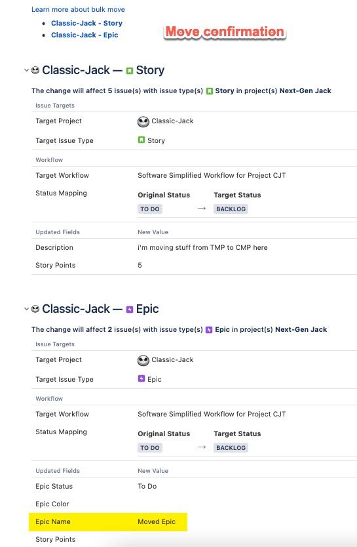This screenshot has height=547, width=357.
Task: Open the Classic-Jack - Story anchor link
Action: (x=86, y=23)
